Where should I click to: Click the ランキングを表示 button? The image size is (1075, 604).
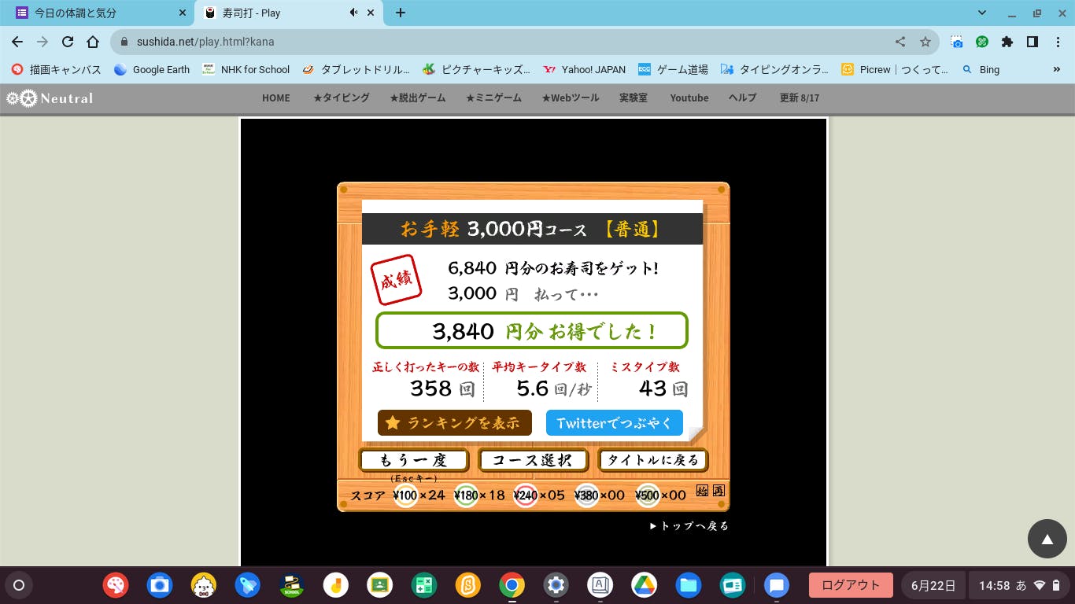454,423
